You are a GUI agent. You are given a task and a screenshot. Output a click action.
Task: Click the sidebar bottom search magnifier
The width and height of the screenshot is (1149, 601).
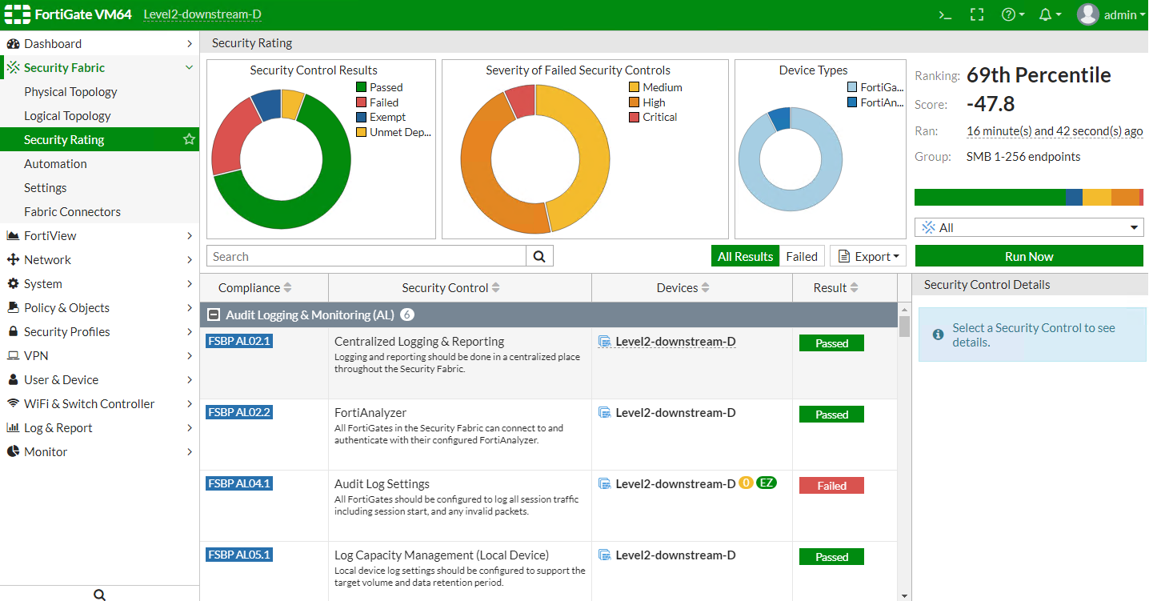(99, 595)
